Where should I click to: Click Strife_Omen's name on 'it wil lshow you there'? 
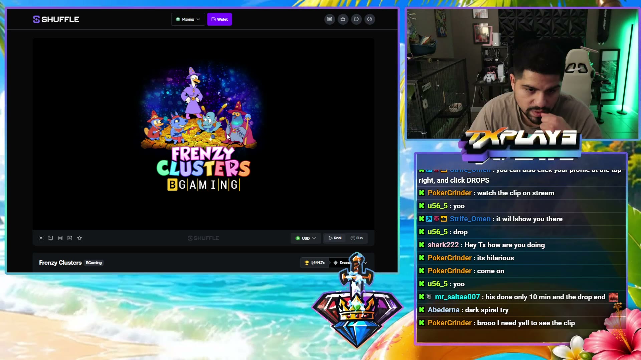pyautogui.click(x=470, y=219)
